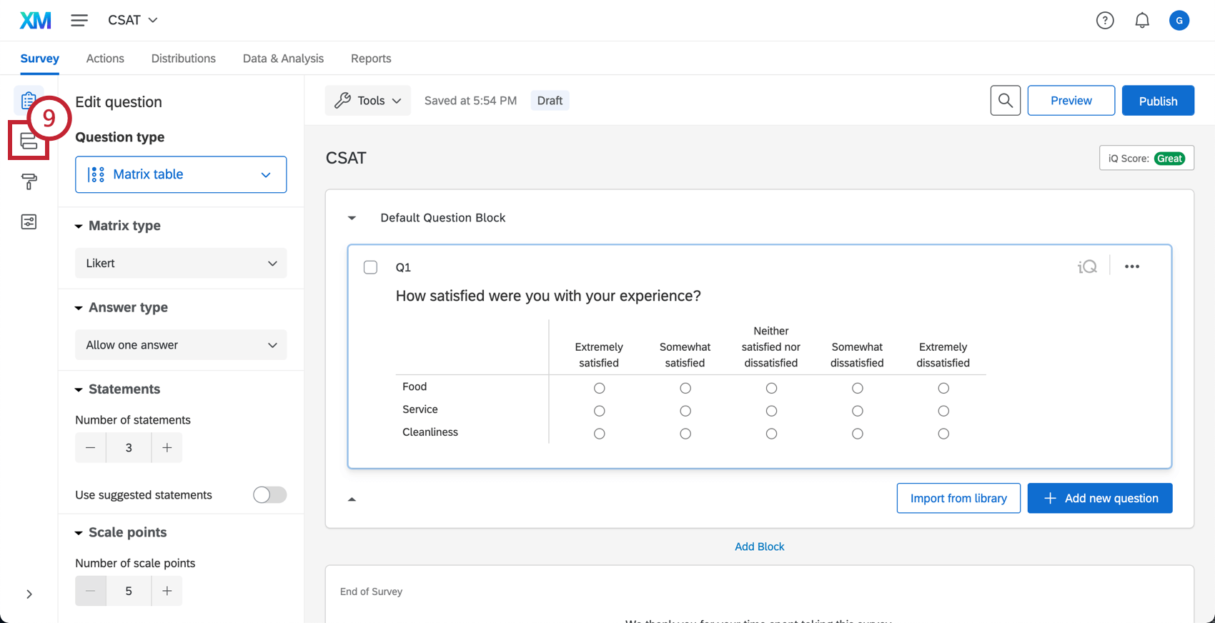Viewport: 1215px width, 623px height.
Task: Check the Q1 question checkbox
Action: pyautogui.click(x=370, y=267)
